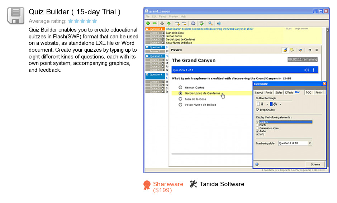337x203 pixels.
Task: Uncheck the Audio element checkbox
Action: coord(257,131)
